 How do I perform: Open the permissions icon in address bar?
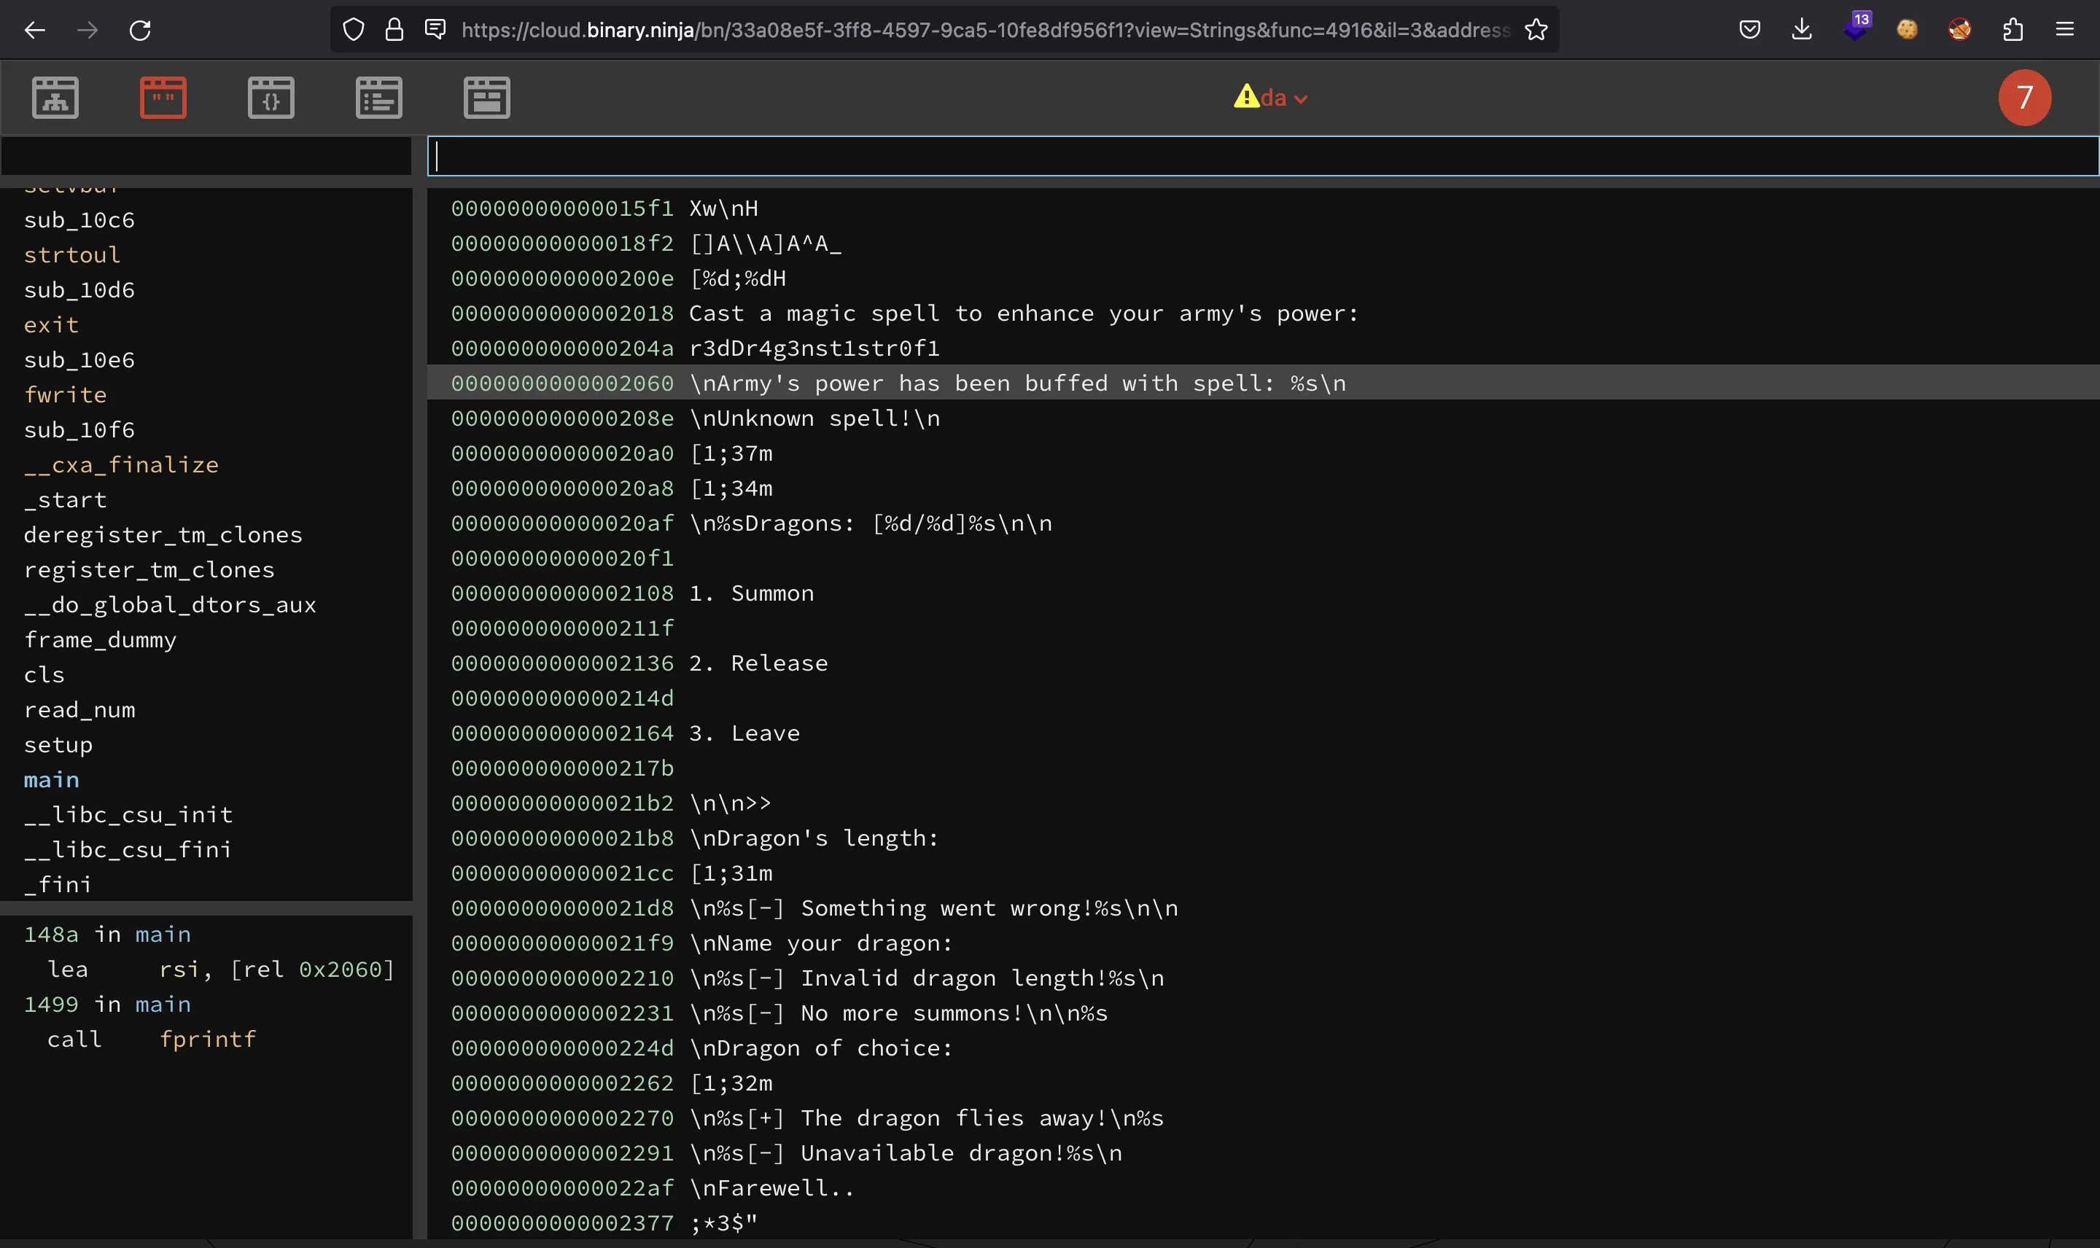[x=435, y=29]
